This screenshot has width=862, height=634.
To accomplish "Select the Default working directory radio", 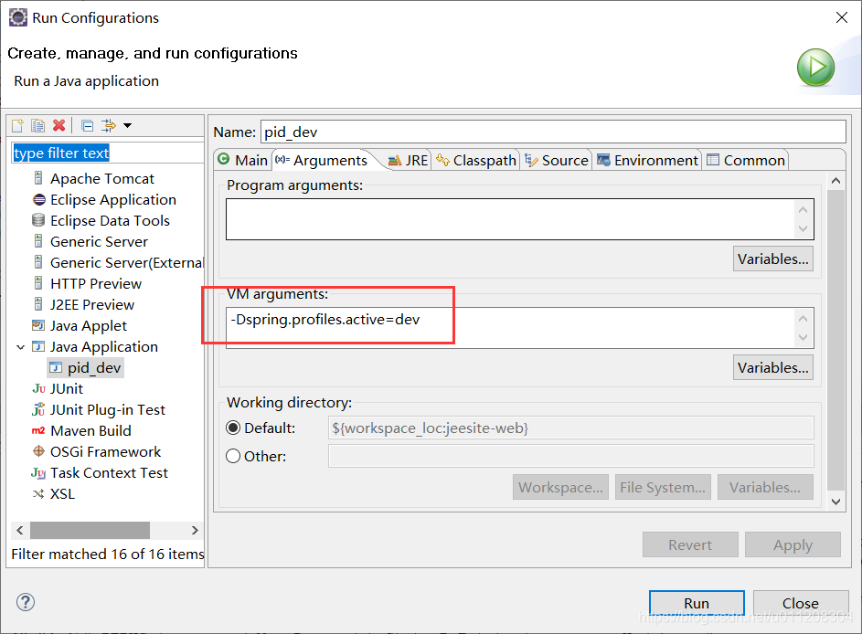I will pos(233,428).
